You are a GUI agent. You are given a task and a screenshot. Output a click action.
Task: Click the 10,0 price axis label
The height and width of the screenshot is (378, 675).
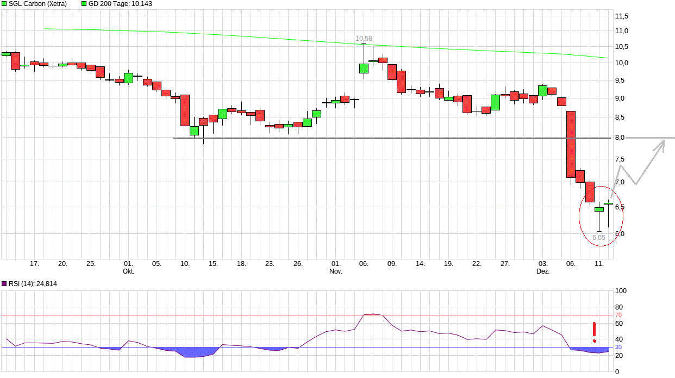click(621, 63)
